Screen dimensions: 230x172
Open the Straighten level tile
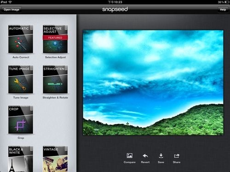click(55, 79)
